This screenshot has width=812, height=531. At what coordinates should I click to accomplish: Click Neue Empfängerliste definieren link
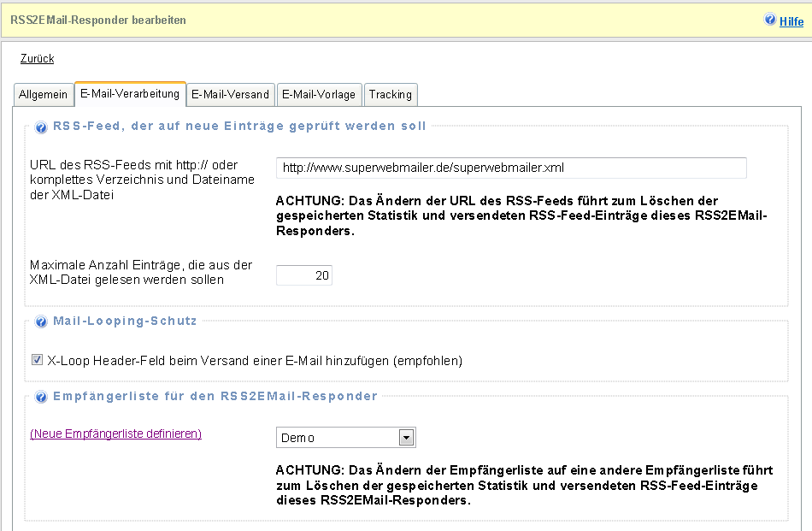click(x=115, y=434)
